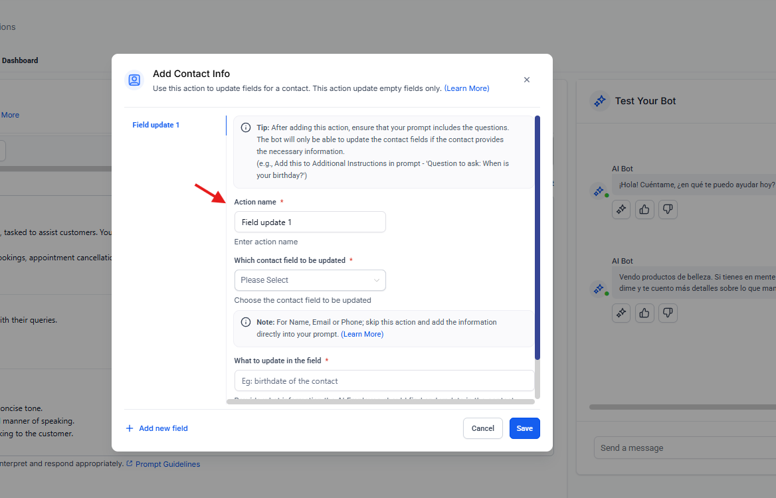Click the Cancel button
Image resolution: width=776 pixels, height=498 pixels.
[x=482, y=428]
